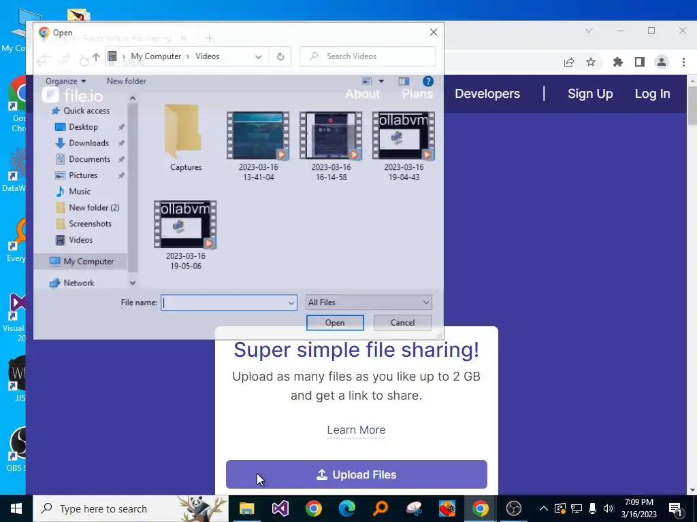Open the Everything search taskbar icon
The image size is (697, 522).
(x=380, y=508)
